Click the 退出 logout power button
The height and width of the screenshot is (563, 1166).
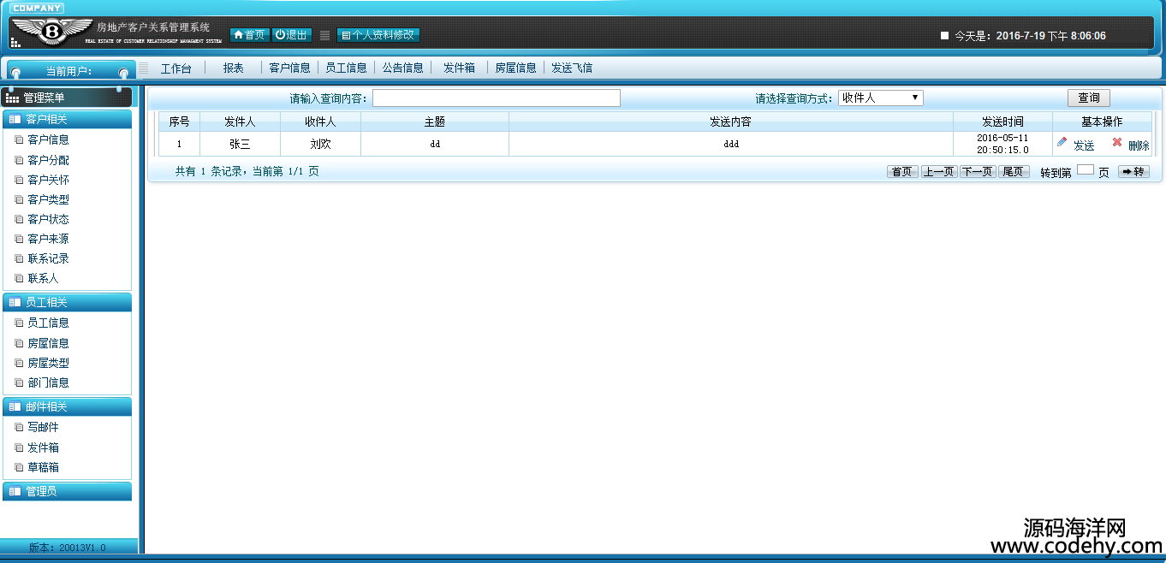(291, 35)
